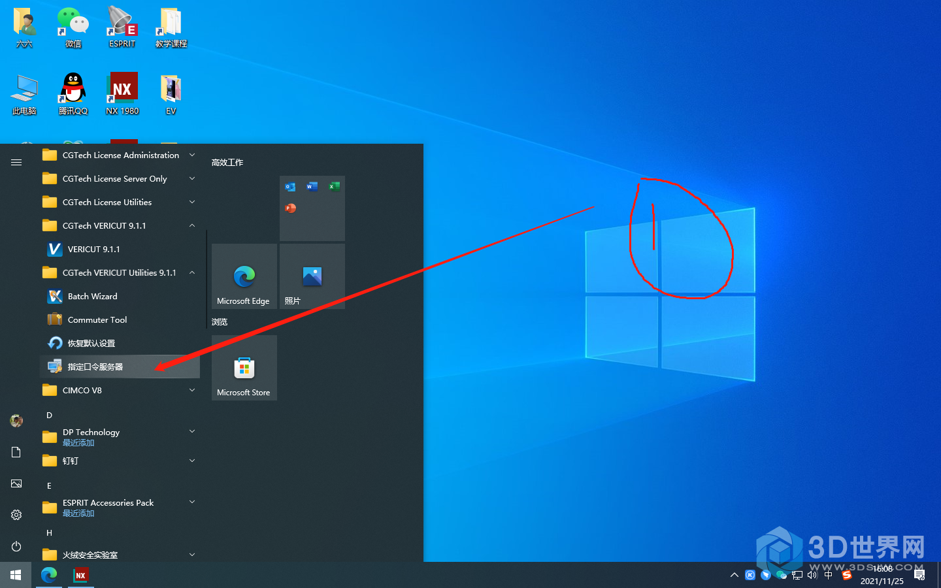Click the Power button in Start sidebar
Image resolution: width=941 pixels, height=588 pixels.
(16, 546)
